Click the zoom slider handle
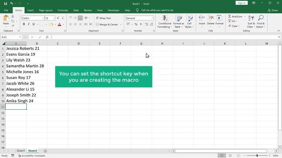This screenshot has height=158, width=282. [x=257, y=156]
